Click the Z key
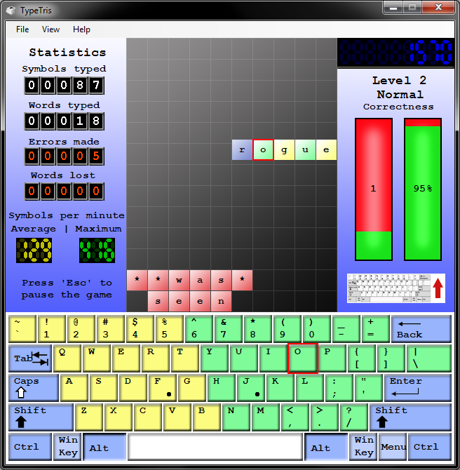460x470 pixels. 88,417
